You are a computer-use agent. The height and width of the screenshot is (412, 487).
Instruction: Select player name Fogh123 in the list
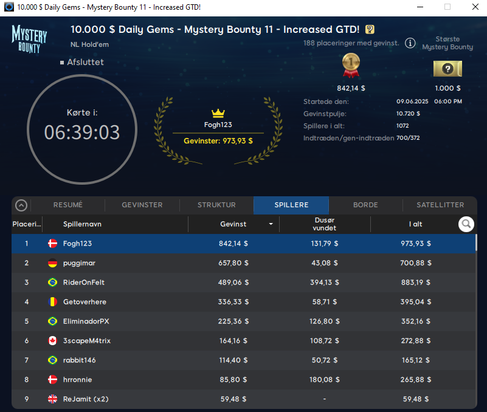pyautogui.click(x=77, y=244)
